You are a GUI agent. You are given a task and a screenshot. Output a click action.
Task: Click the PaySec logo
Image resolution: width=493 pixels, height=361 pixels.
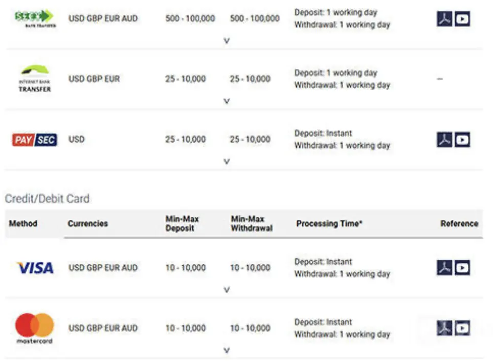pos(35,140)
